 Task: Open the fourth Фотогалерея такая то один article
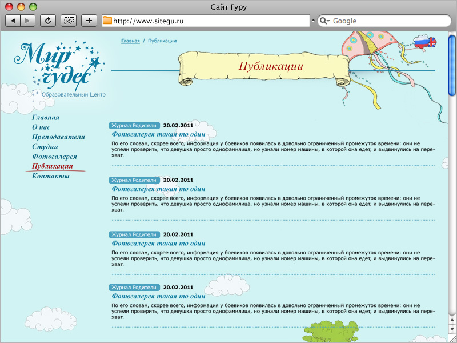click(158, 296)
